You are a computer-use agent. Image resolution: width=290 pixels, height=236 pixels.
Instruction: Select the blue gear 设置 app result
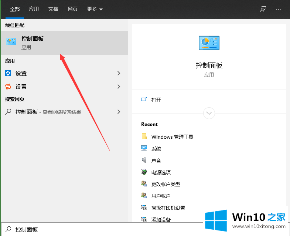(x=64, y=73)
